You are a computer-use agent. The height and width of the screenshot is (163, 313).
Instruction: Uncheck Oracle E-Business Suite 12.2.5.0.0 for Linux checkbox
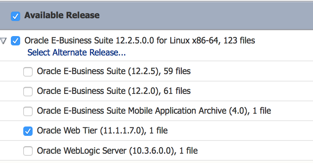[x=16, y=40]
